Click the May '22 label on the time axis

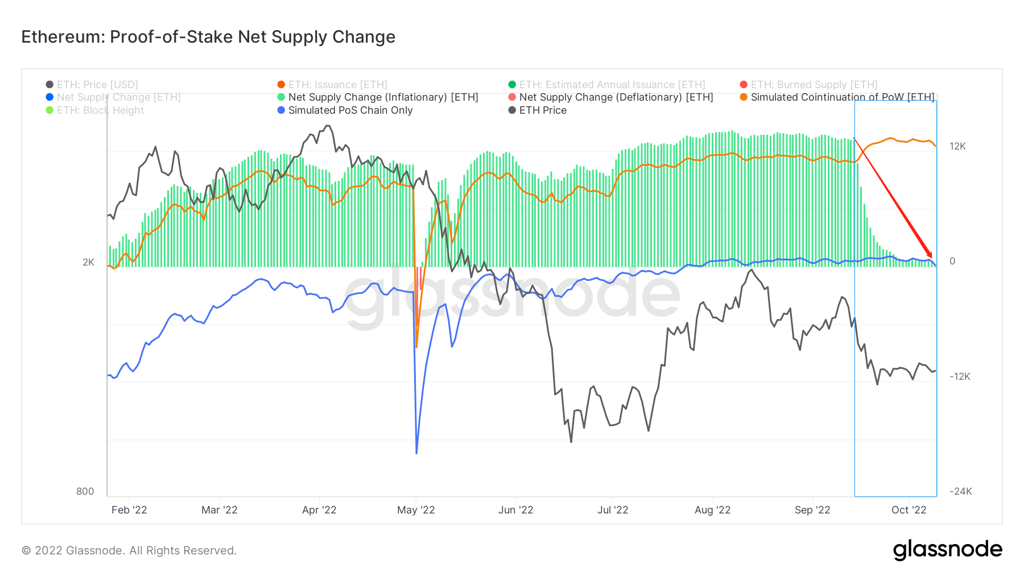[x=416, y=510]
